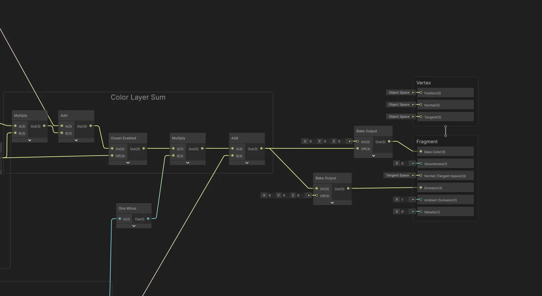Click the Object Space label for Position

click(x=399, y=93)
